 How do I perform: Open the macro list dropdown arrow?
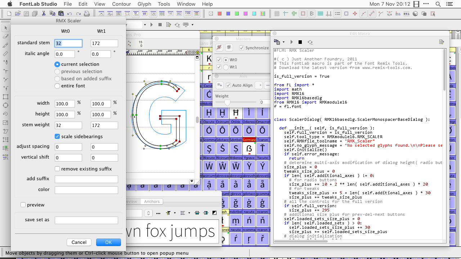pos(283,42)
